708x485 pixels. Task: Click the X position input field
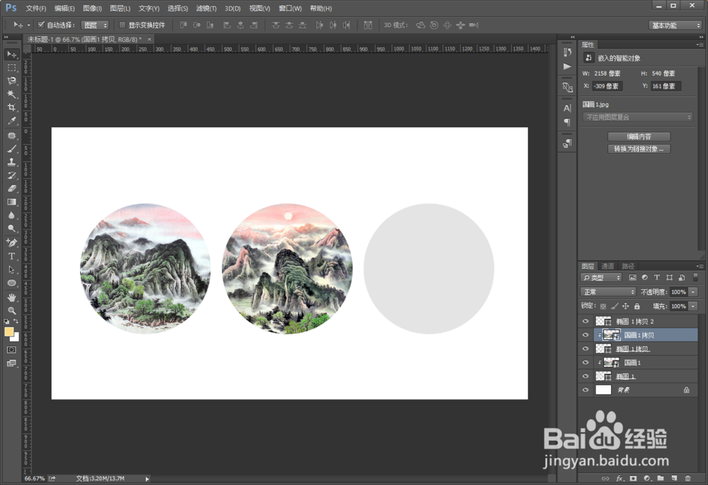click(x=607, y=86)
